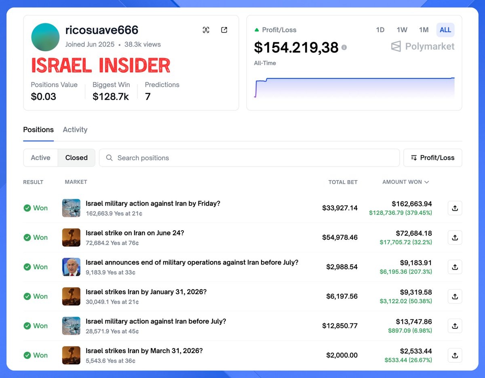Image resolution: width=485 pixels, height=378 pixels.
Task: Share the 'Israel strike on June 24' position
Action: click(x=455, y=237)
